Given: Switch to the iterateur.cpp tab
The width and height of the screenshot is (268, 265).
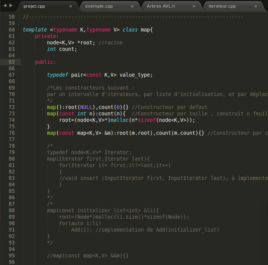Looking at the screenshot, I should click(x=222, y=6).
